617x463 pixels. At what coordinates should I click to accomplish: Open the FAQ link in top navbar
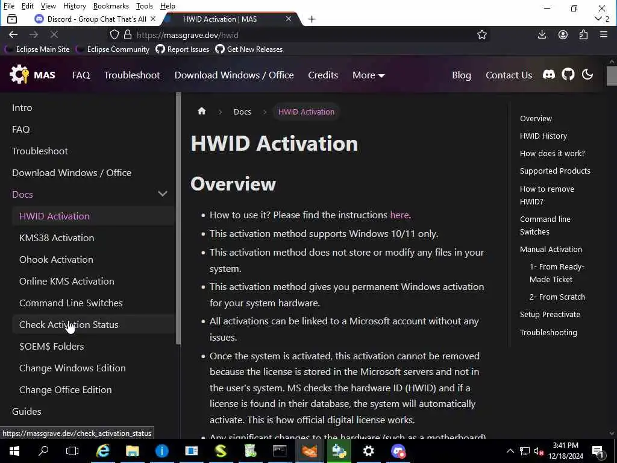(x=81, y=75)
